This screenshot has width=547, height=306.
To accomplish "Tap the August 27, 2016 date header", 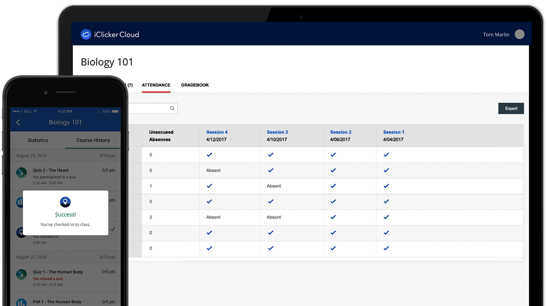I will (x=32, y=257).
